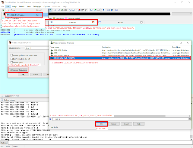Click the 'AU: idle' status bar entry

point(5,146)
